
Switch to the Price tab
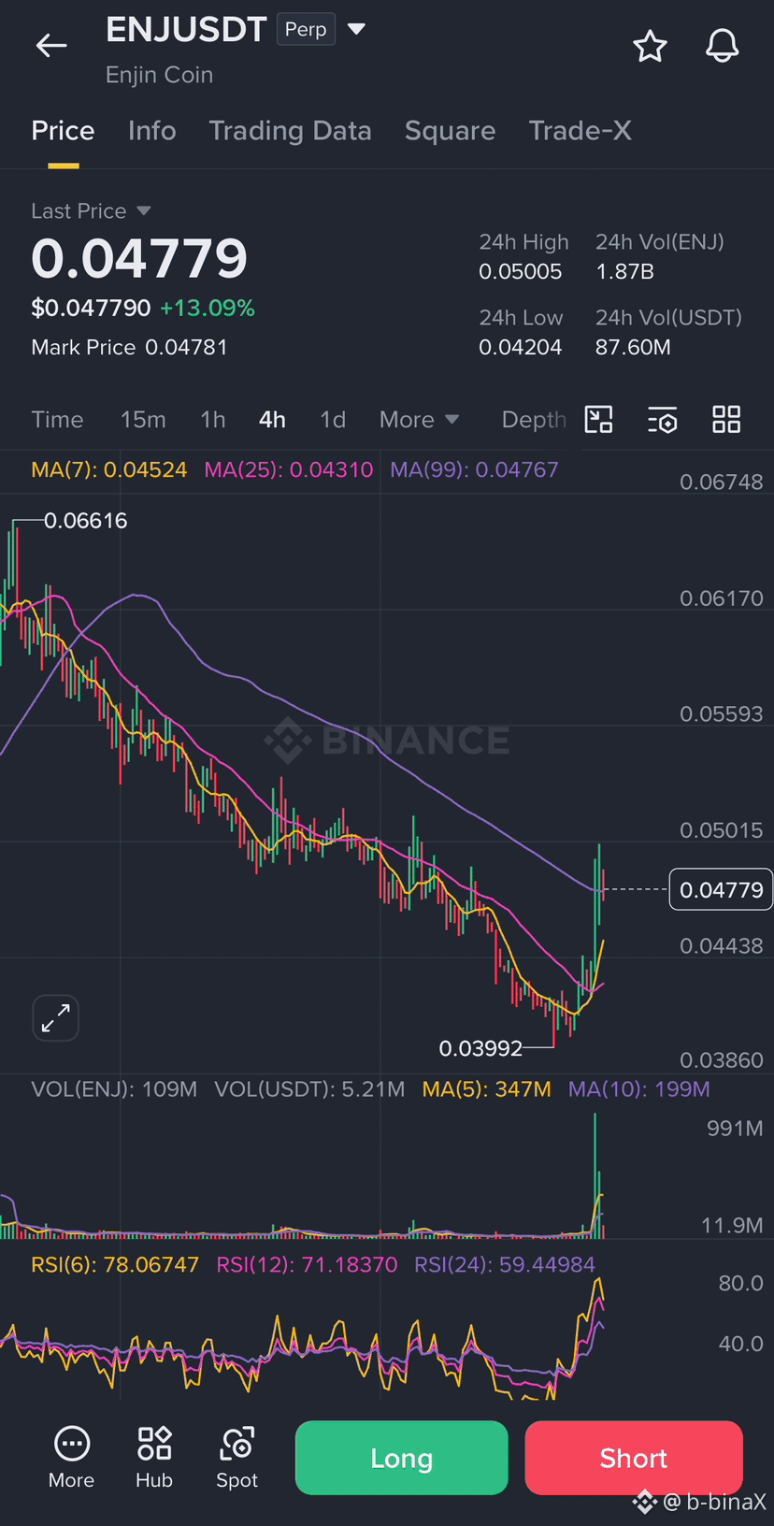pyautogui.click(x=63, y=131)
